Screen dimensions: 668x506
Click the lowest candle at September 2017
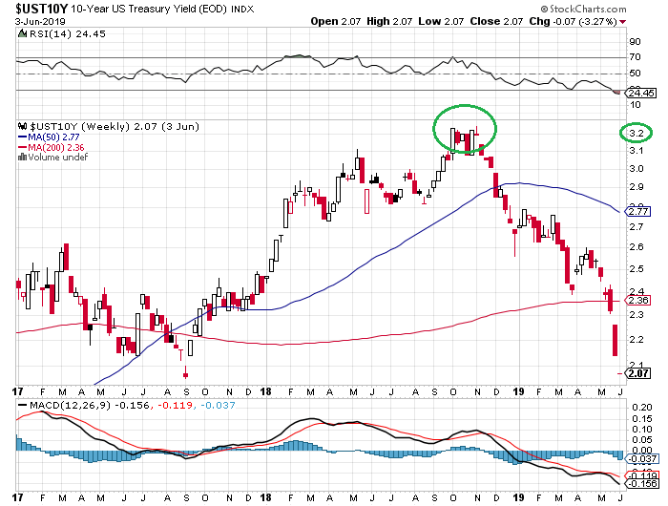[x=185, y=372]
